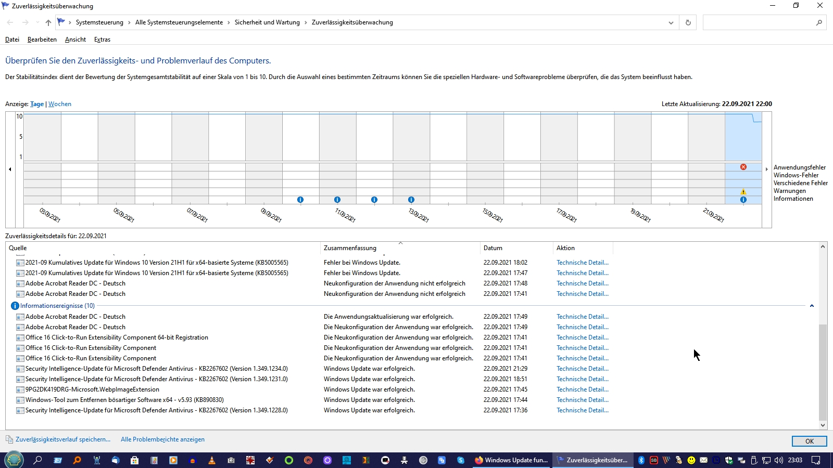This screenshot has width=833, height=468.
Task: Select the information marker near 12.09.2021
Action: 374,200
